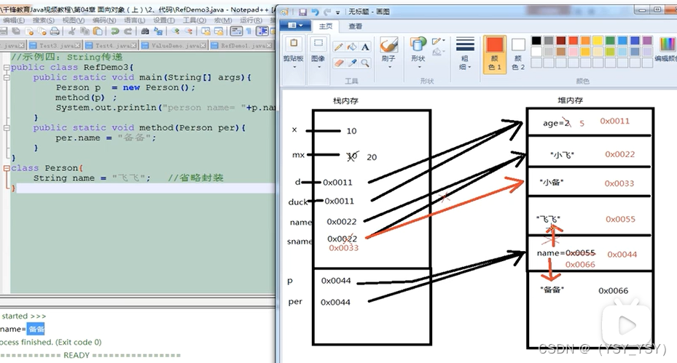Pick the black color swatch
Image resolution: width=677 pixels, height=363 pixels.
(536, 41)
